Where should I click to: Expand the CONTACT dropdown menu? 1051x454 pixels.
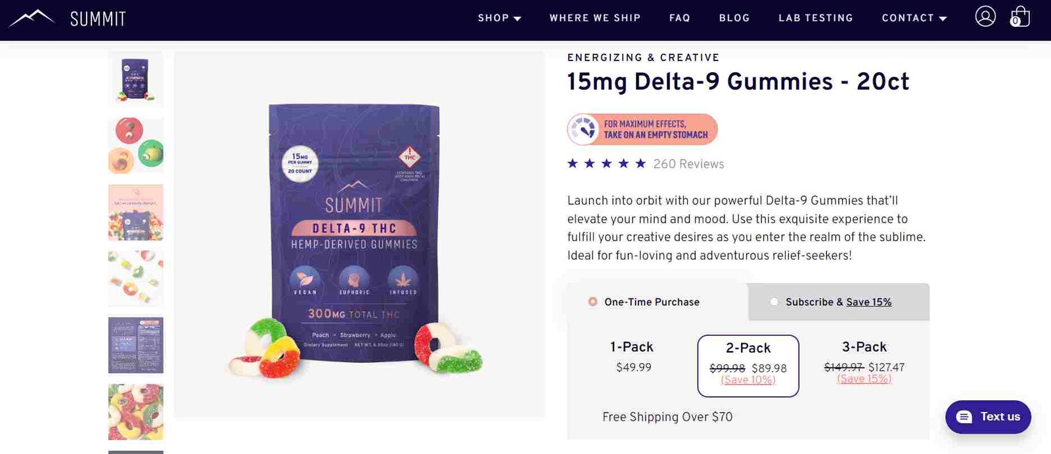tap(914, 18)
